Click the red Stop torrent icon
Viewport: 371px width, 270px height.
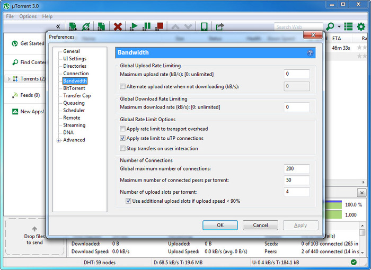tap(159, 26)
